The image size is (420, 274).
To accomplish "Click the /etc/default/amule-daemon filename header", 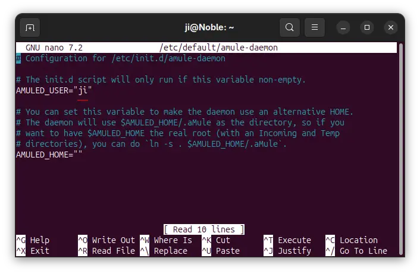I will [218, 48].
